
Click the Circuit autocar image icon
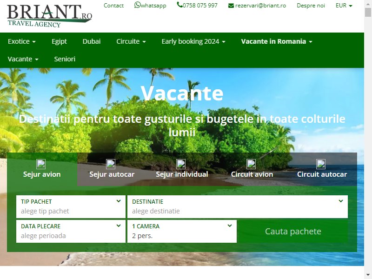tap(321, 164)
